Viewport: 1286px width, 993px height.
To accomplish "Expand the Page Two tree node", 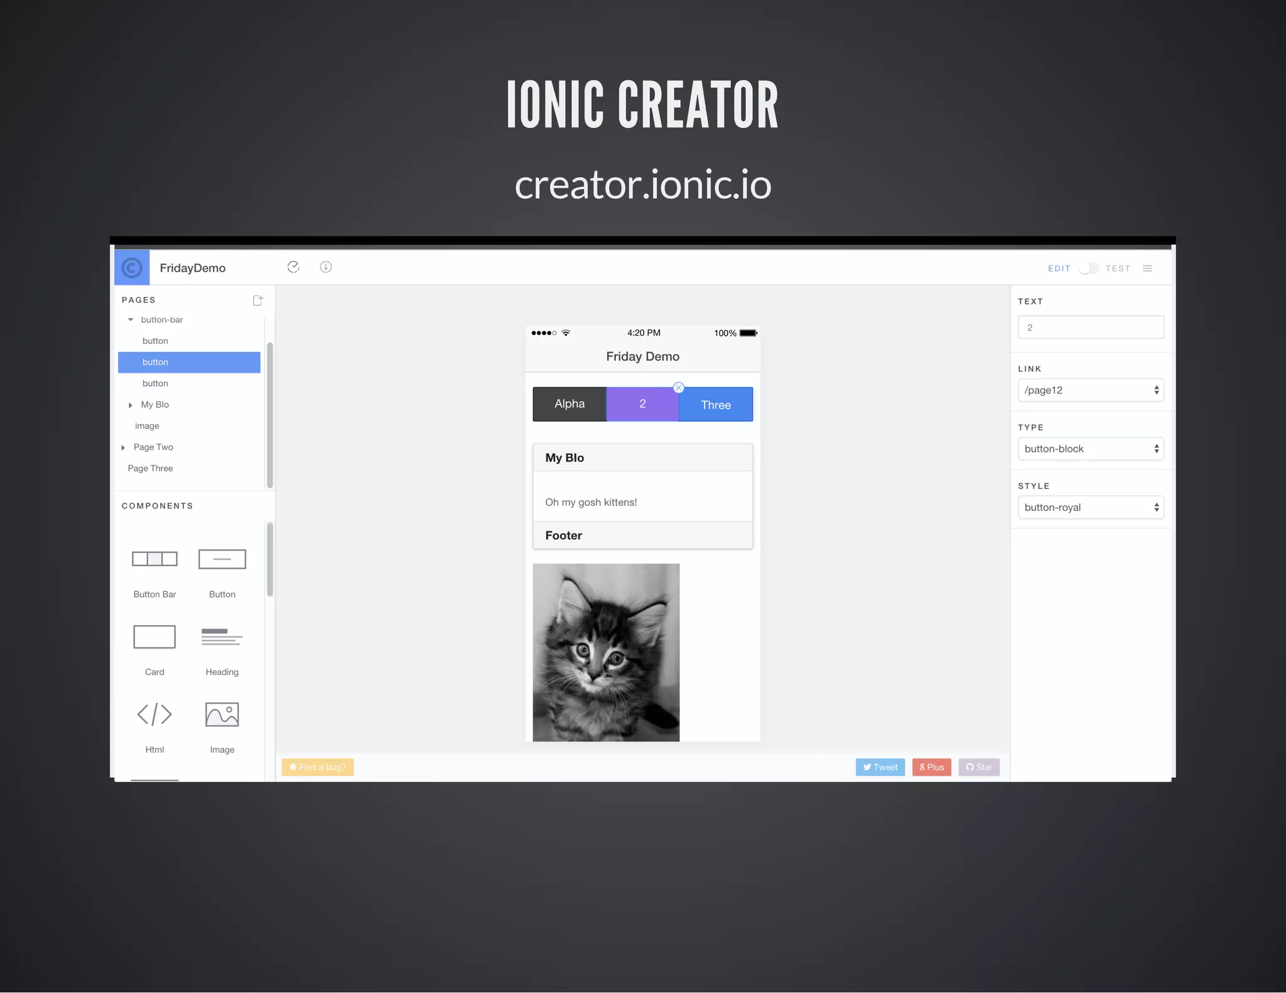I will click(123, 448).
